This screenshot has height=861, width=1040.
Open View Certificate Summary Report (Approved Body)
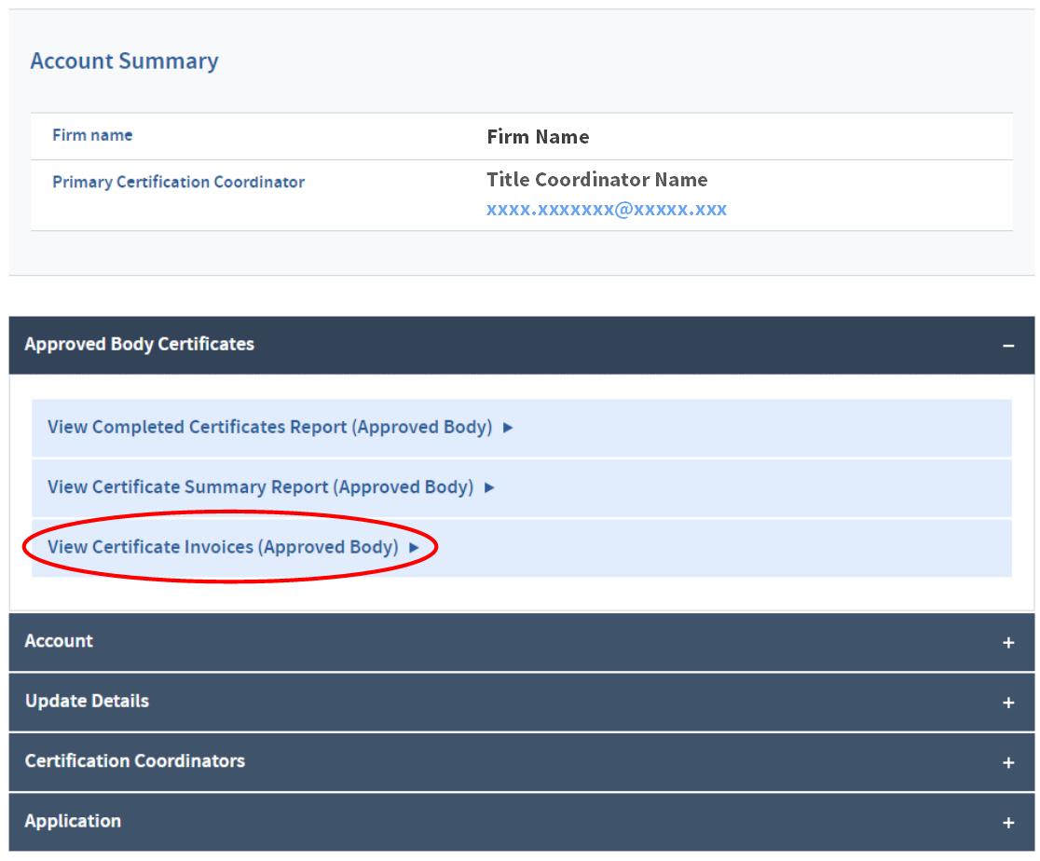[261, 487]
